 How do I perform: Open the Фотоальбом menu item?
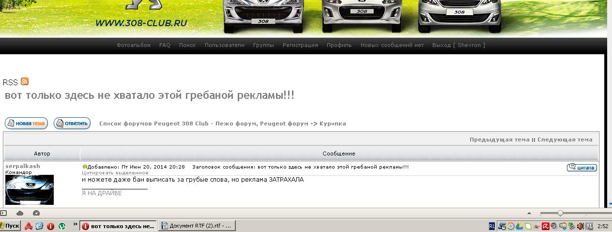[134, 45]
